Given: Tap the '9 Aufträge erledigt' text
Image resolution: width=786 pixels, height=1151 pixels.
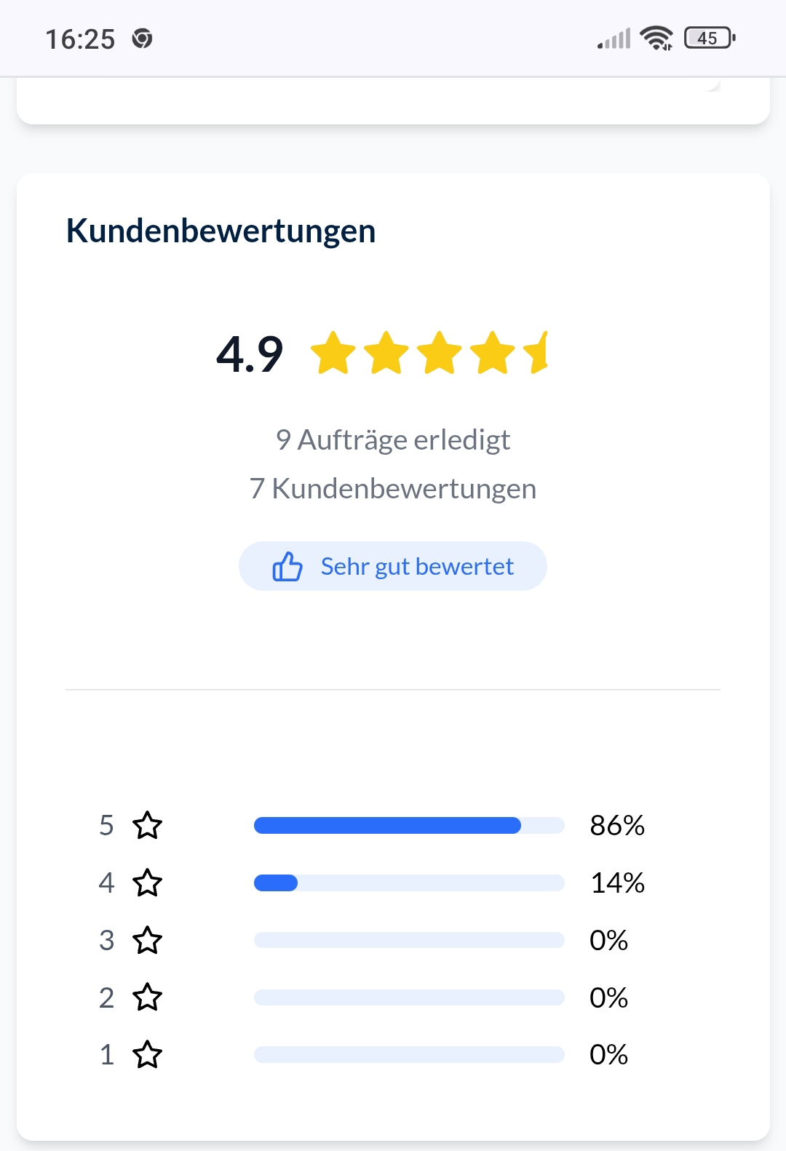Looking at the screenshot, I should point(393,440).
